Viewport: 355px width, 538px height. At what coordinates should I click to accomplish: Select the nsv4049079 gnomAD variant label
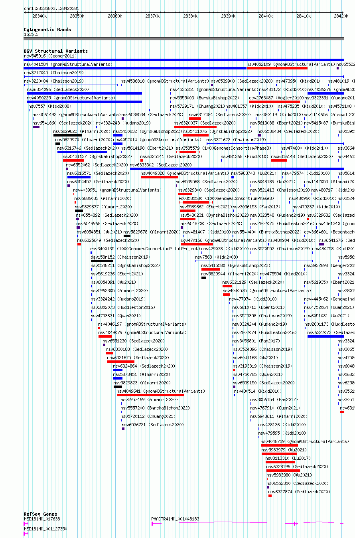tap(142, 332)
